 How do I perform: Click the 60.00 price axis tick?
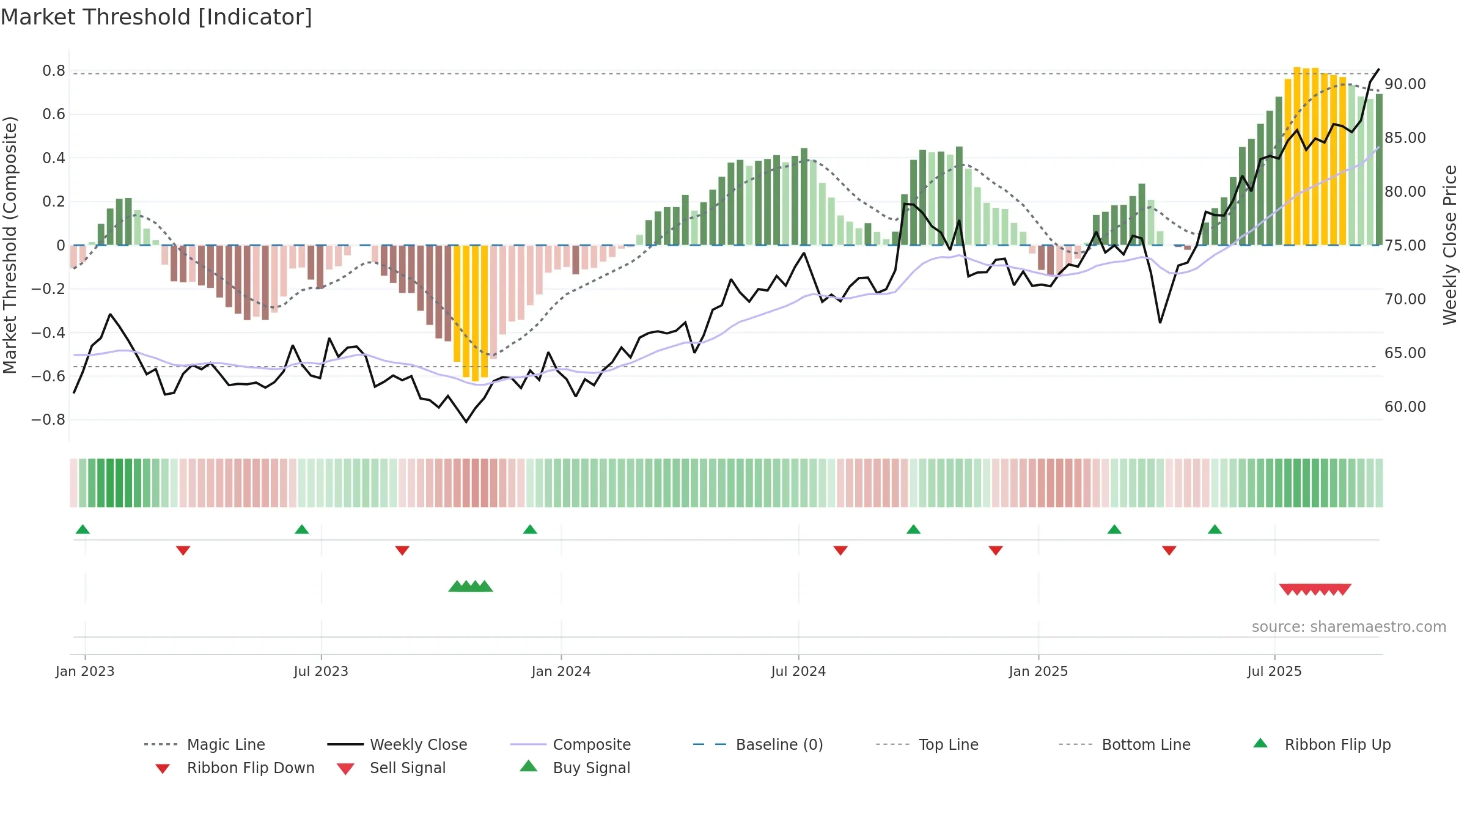point(1405,407)
